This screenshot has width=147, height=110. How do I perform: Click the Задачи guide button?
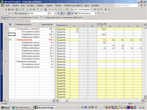click(5, 17)
